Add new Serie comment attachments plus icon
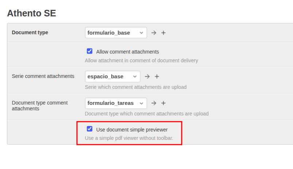 pyautogui.click(x=157, y=76)
